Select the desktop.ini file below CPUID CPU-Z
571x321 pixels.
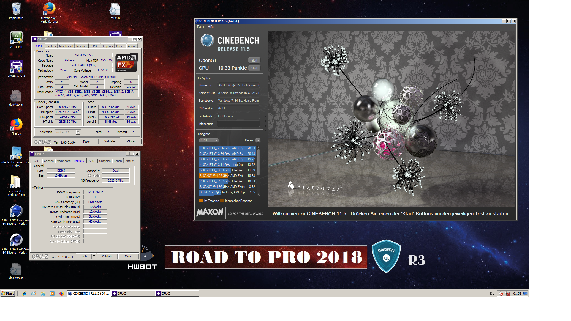pyautogui.click(x=16, y=98)
